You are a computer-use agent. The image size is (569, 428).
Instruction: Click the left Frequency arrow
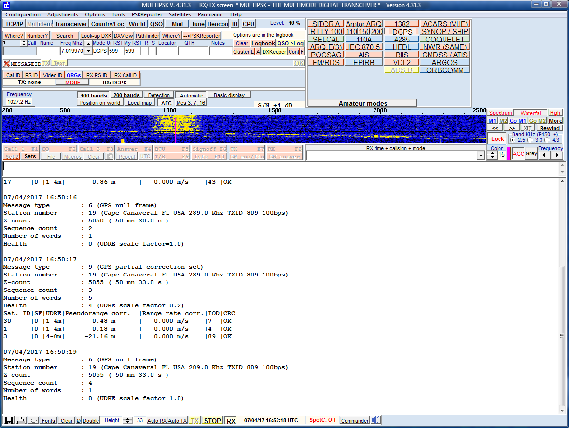tap(544, 155)
